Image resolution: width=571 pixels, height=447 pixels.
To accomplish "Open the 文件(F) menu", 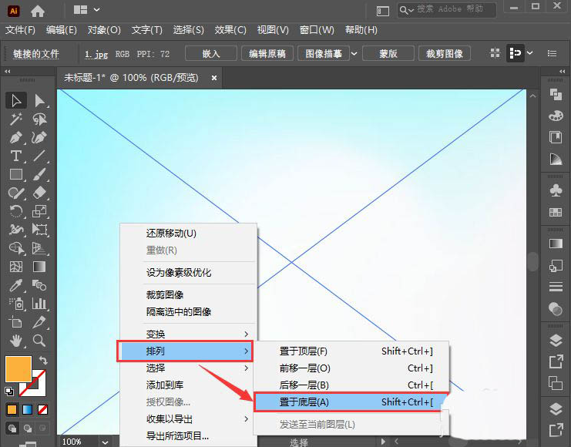I will (20, 30).
